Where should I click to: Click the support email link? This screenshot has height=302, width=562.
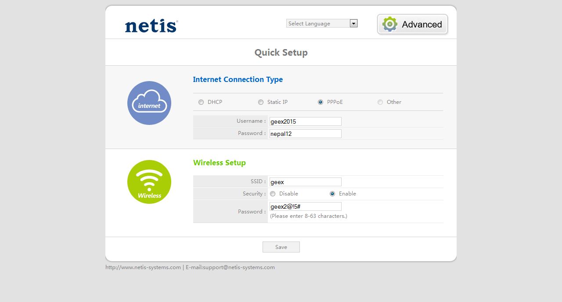pyautogui.click(x=230, y=267)
